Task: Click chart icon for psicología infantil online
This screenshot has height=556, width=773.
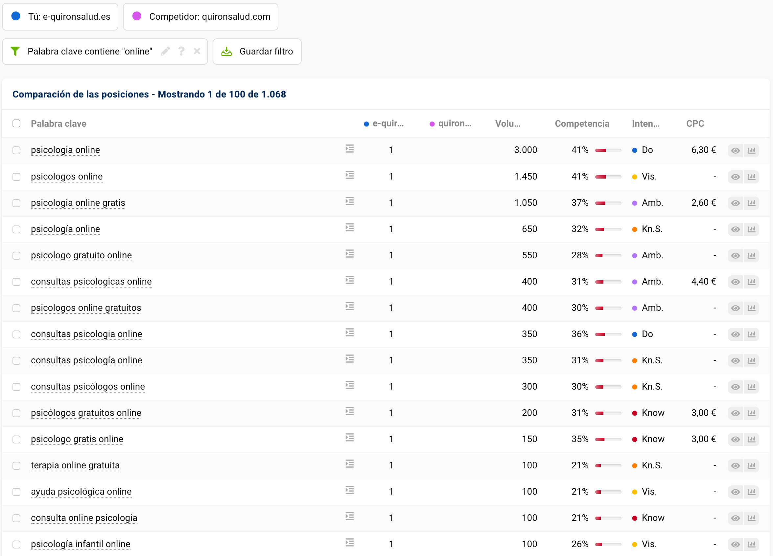Action: pos(752,545)
